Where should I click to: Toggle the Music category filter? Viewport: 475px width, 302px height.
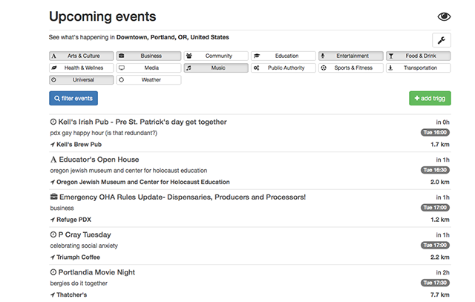tap(216, 68)
